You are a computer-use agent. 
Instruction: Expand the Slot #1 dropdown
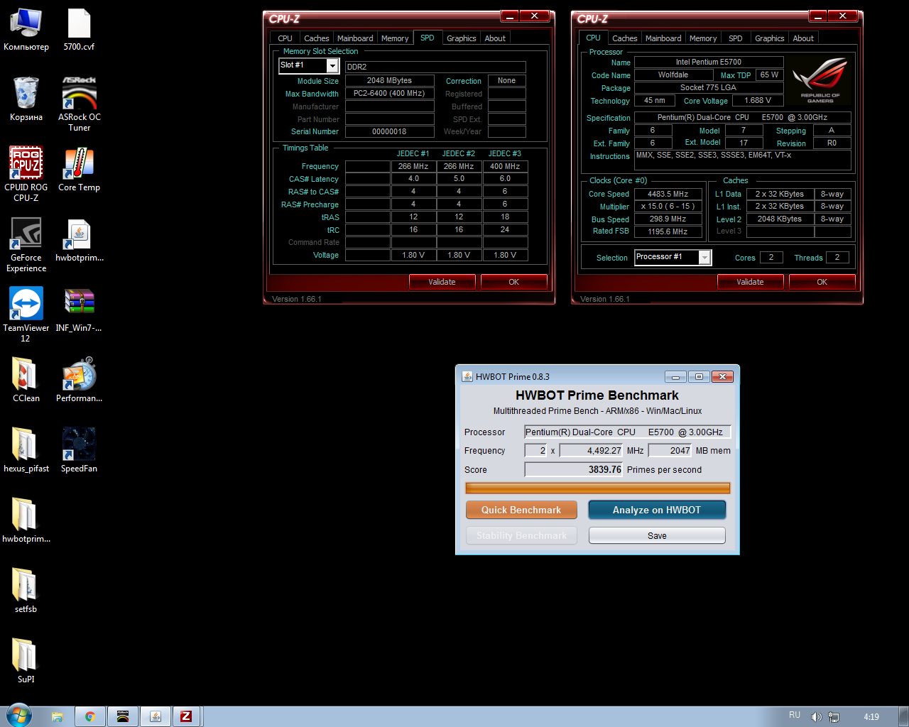tap(332, 65)
